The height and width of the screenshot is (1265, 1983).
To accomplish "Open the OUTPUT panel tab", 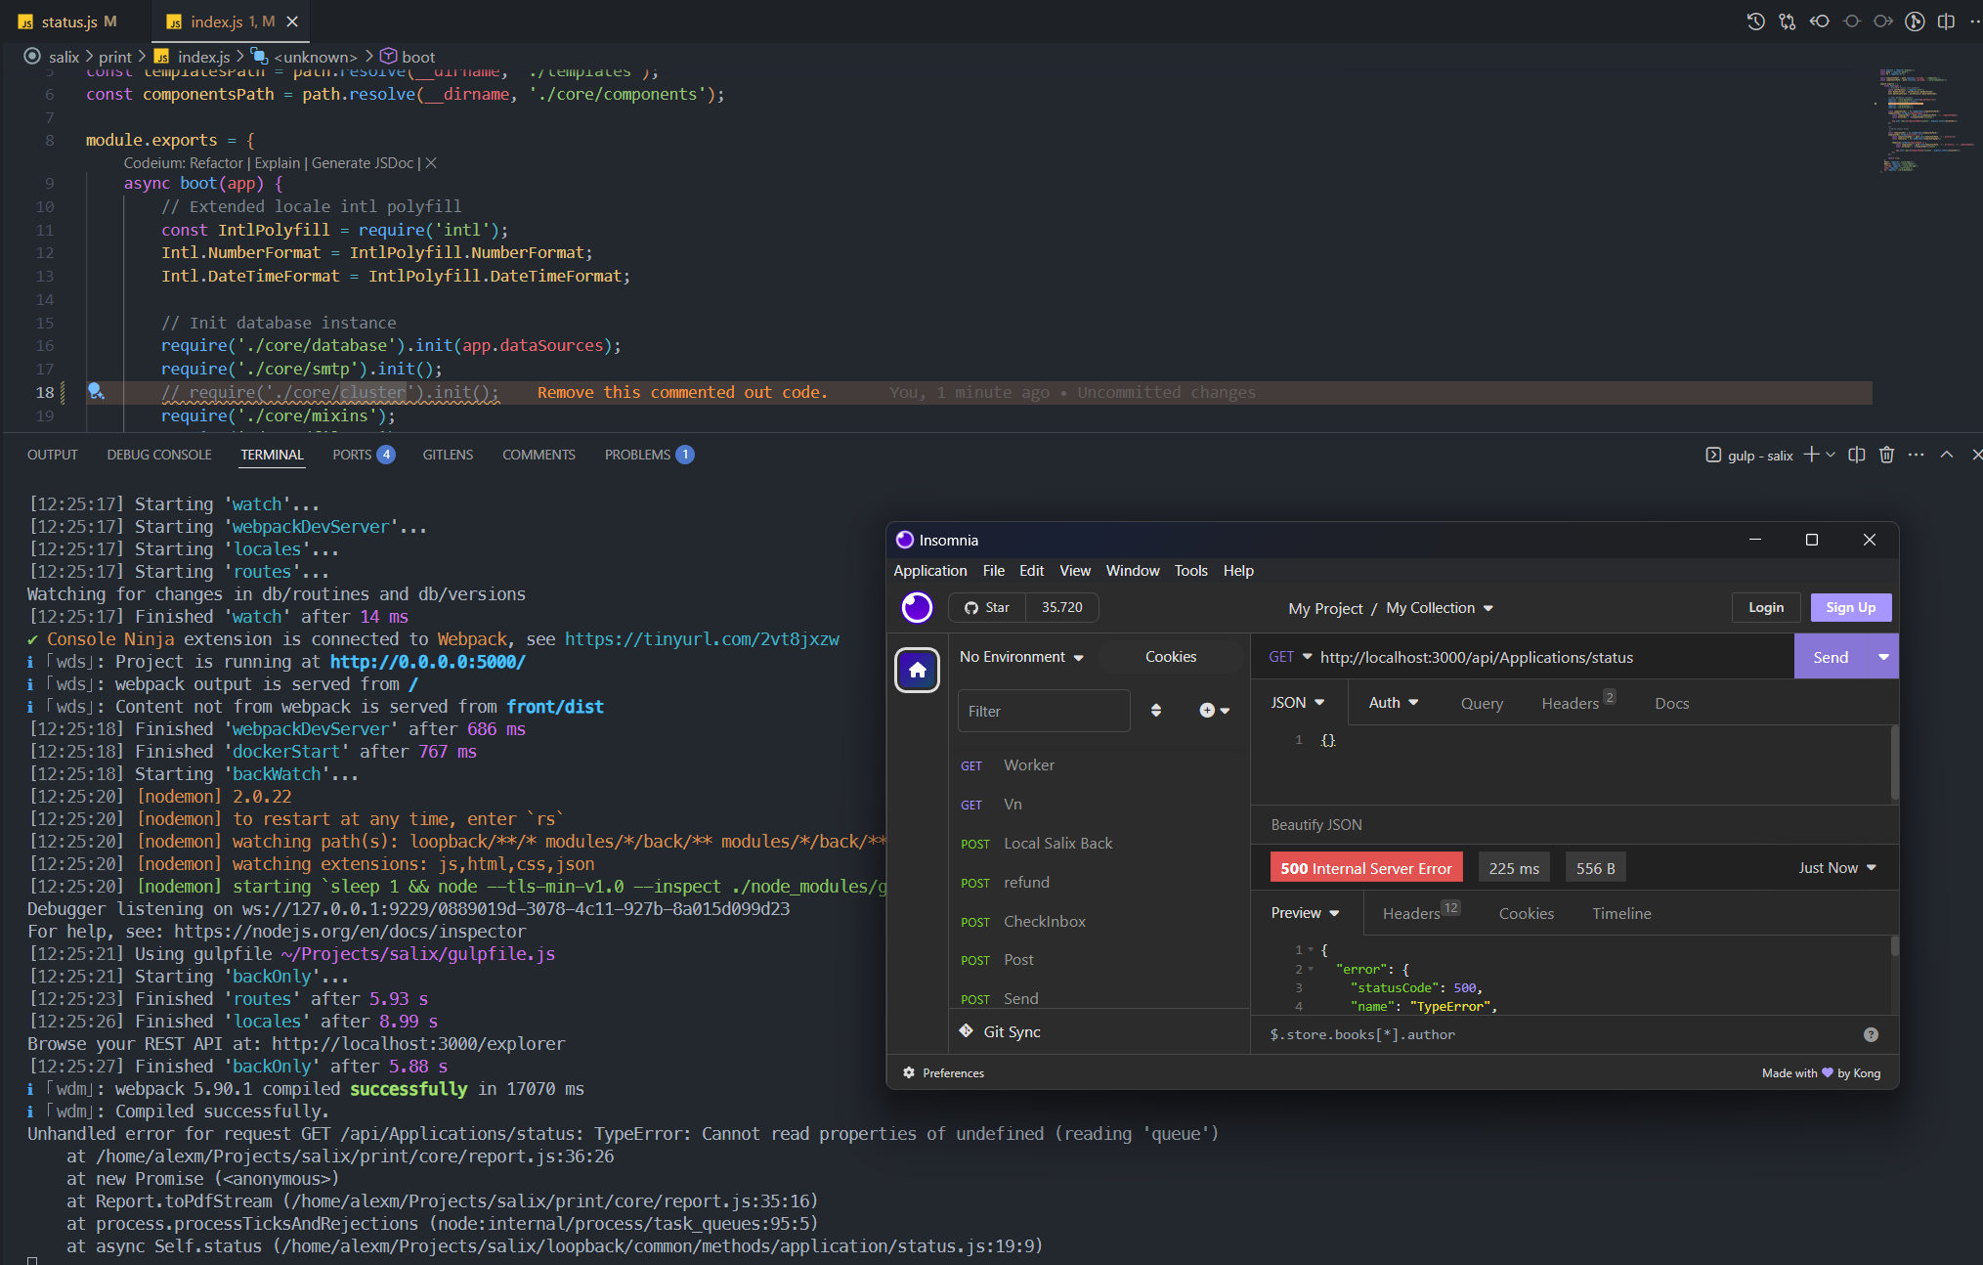I will [x=53, y=455].
